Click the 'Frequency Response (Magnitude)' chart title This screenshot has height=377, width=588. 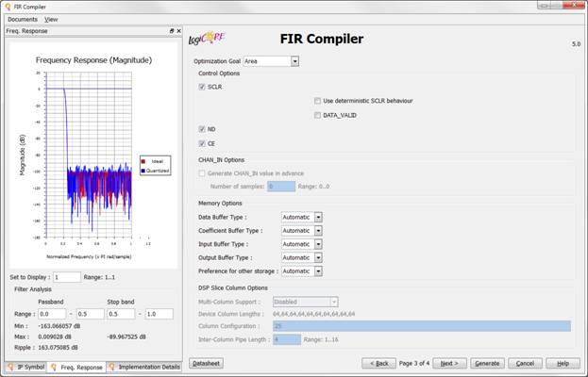click(x=93, y=60)
